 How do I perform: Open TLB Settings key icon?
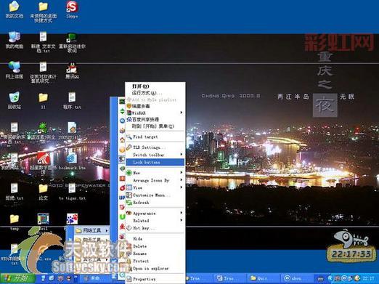pos(129,147)
